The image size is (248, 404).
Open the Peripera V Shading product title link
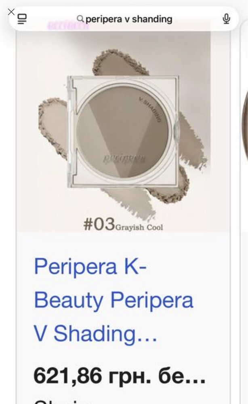click(x=113, y=299)
